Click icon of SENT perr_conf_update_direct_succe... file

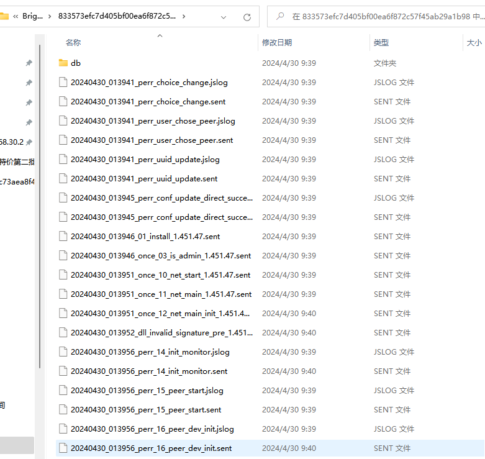(x=63, y=217)
